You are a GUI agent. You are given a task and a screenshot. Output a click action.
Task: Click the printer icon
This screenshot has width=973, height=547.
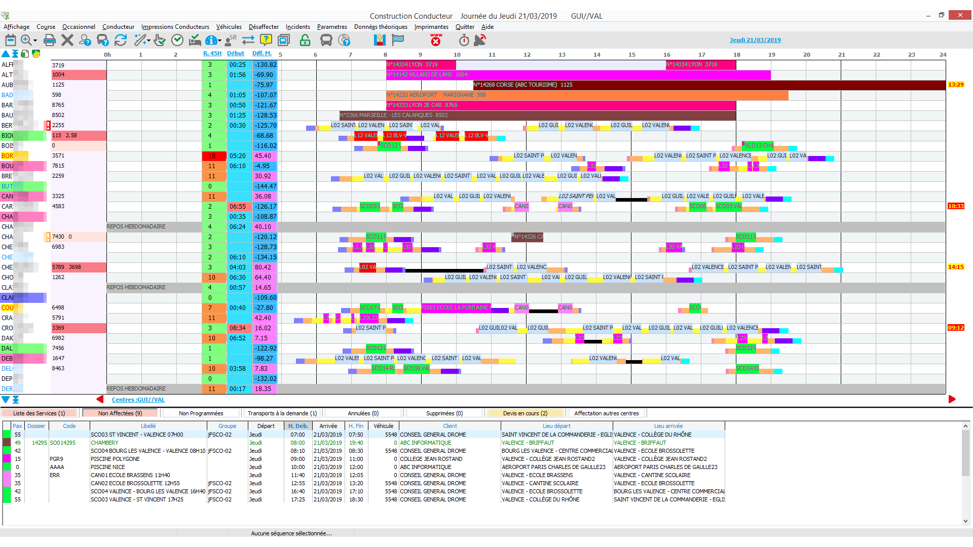coord(49,40)
